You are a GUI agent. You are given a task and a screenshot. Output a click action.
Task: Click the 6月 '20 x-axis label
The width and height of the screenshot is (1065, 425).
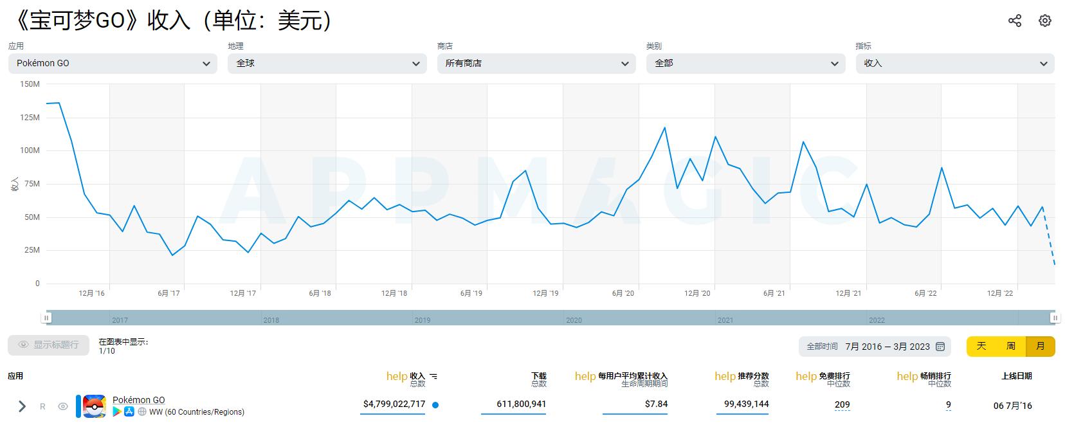[623, 293]
